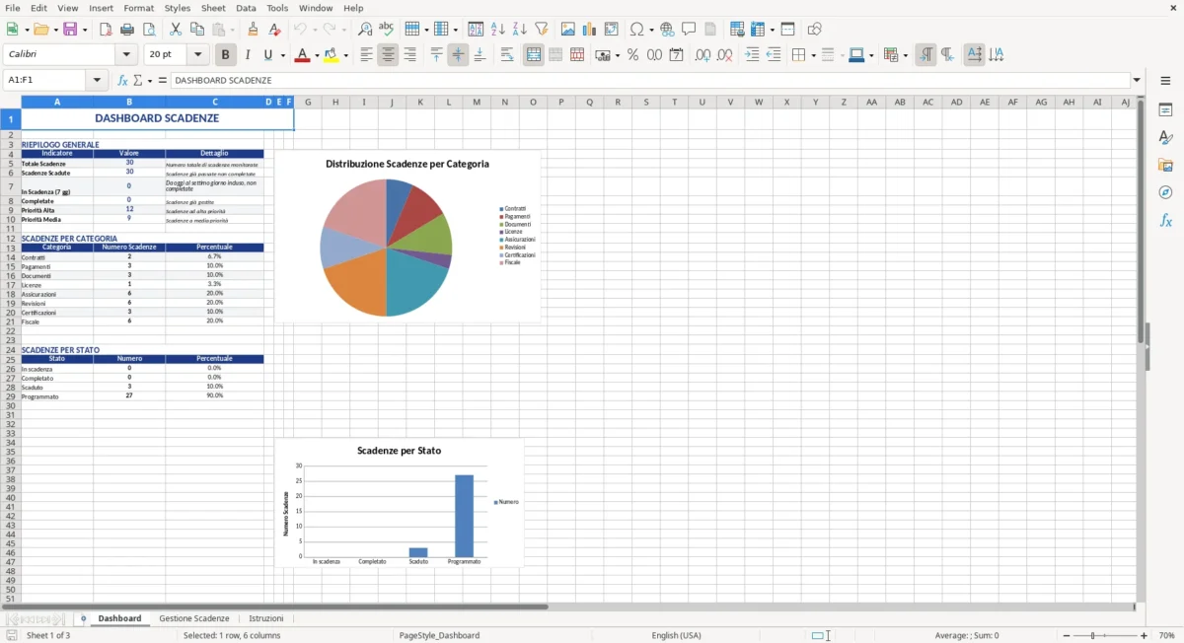Screen dimensions: 1184x643
Task: Toggle Bold formatting
Action: pyautogui.click(x=226, y=55)
